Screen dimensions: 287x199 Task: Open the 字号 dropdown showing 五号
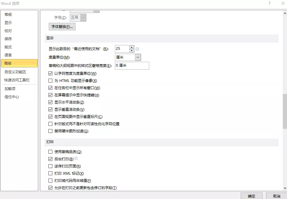coord(83,17)
